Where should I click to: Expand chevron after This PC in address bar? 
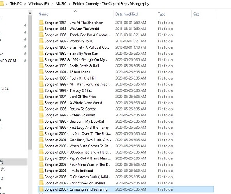(x=25, y=4)
